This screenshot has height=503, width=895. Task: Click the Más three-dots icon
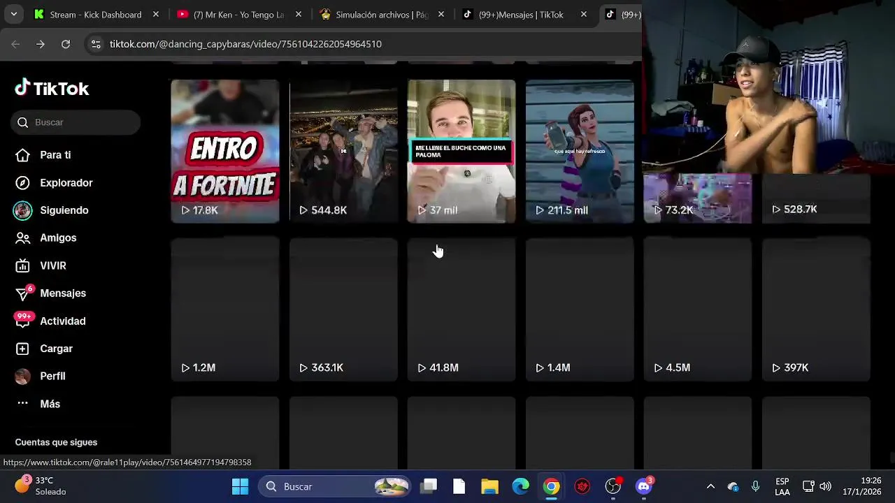22,403
